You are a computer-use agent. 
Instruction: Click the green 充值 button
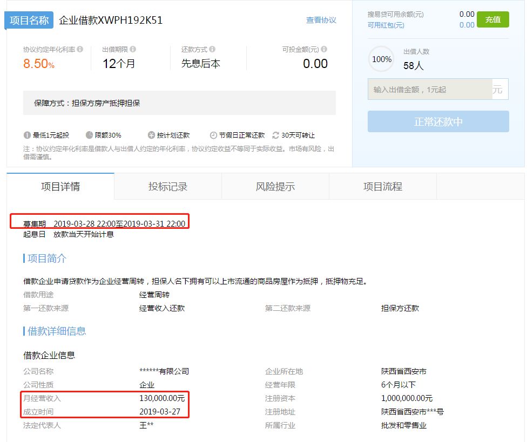[x=493, y=19]
